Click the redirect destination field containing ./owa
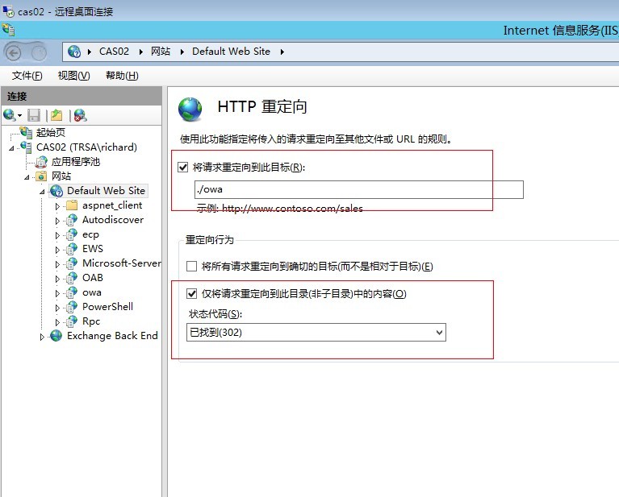The width and height of the screenshot is (619, 497). 359,189
